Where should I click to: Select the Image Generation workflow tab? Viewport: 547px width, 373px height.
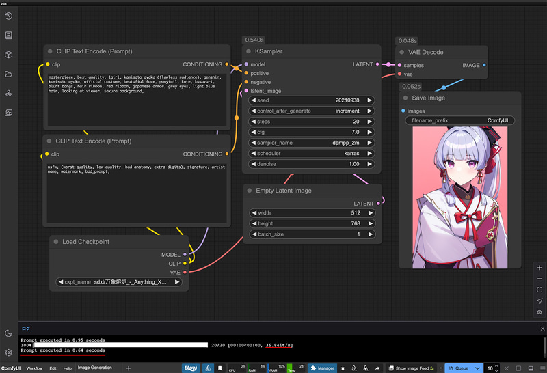[95, 368]
